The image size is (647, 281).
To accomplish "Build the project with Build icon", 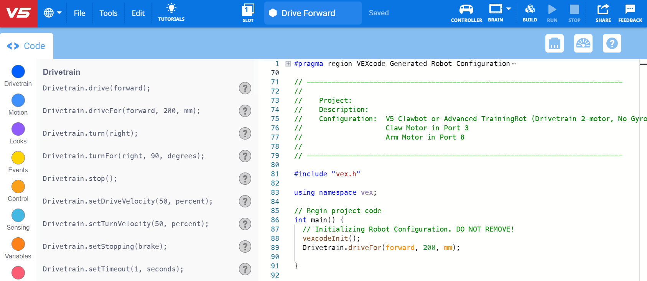I will 530,10.
